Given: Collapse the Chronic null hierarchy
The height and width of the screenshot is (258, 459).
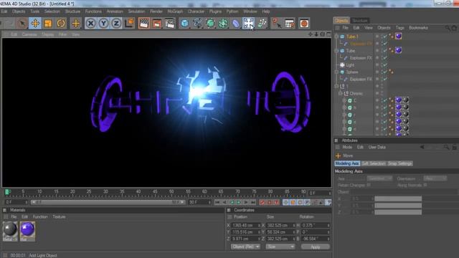Looking at the screenshot, I should [x=340, y=94].
